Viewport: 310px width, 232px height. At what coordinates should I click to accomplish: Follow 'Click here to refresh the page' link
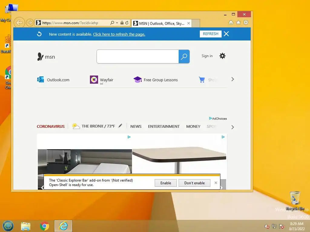(119, 34)
